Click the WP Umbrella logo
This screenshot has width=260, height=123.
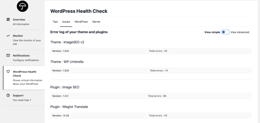pos(22,6)
